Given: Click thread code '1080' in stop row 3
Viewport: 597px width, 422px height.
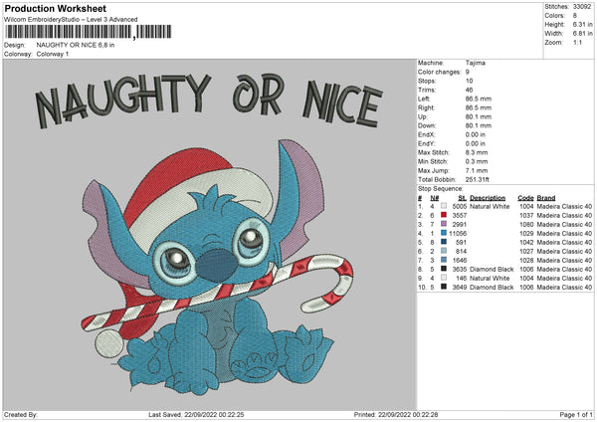Looking at the screenshot, I should [526, 224].
